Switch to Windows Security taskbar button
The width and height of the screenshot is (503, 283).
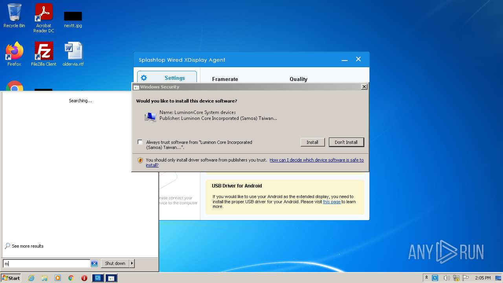[111, 278]
